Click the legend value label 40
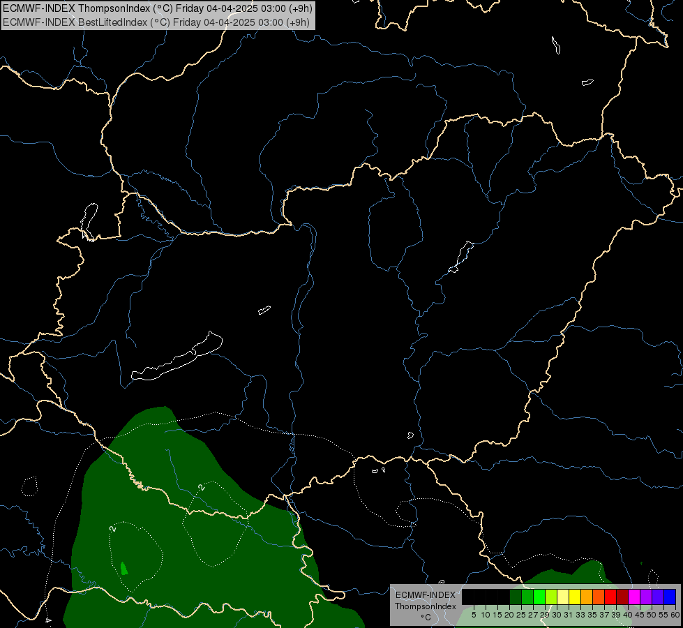683x628 pixels. [628, 615]
